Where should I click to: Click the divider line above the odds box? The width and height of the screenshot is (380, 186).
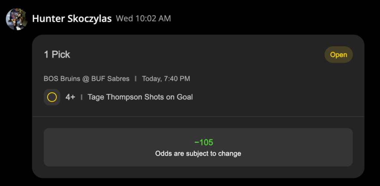tap(198, 117)
